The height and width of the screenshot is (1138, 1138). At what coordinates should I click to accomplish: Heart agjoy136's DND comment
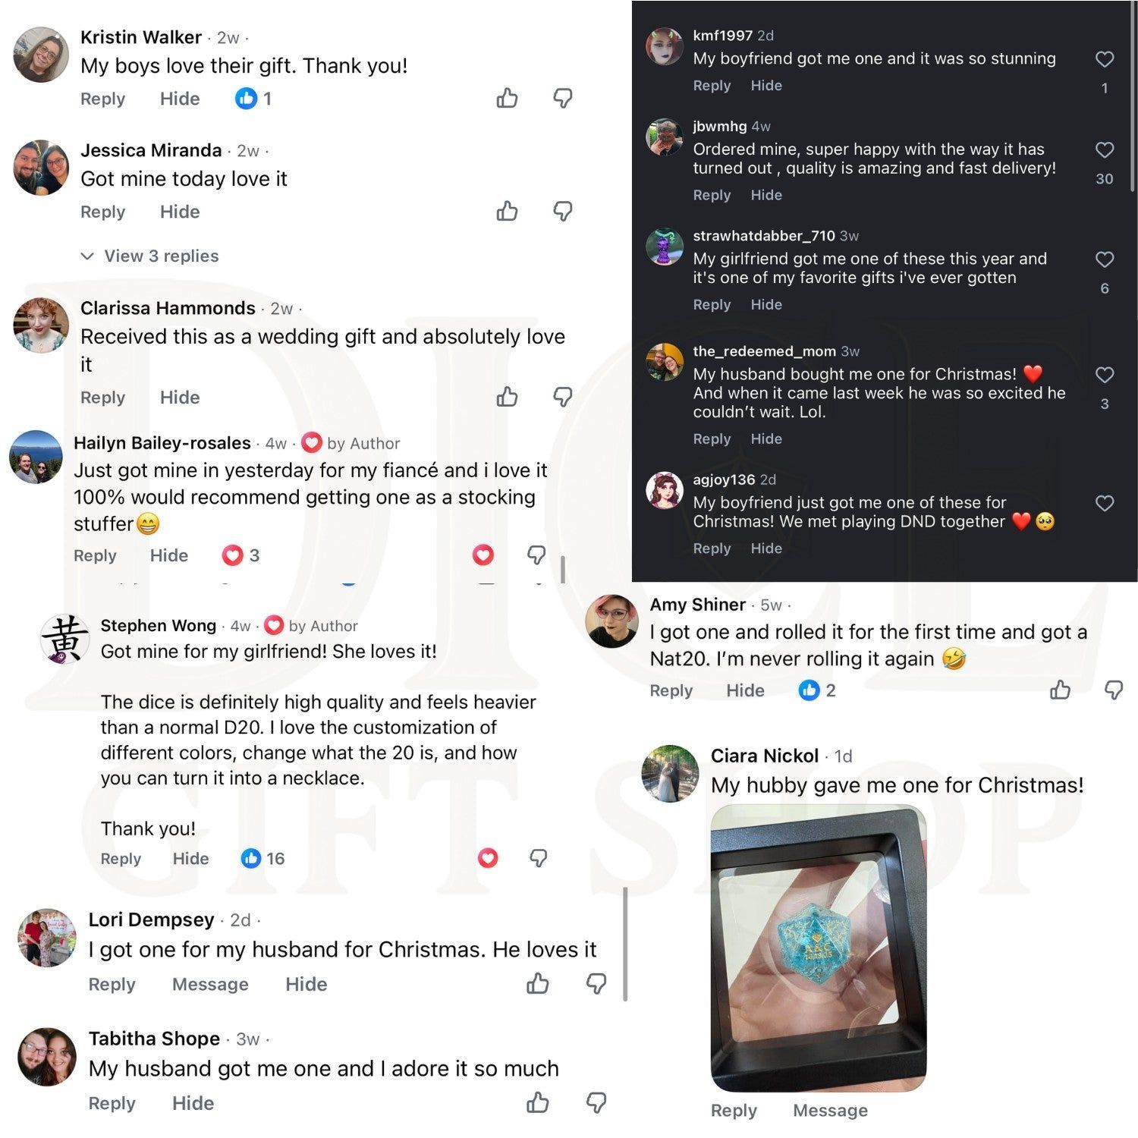1105,504
